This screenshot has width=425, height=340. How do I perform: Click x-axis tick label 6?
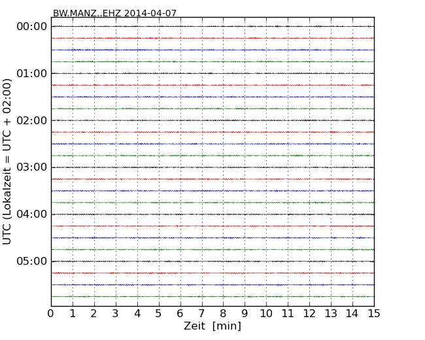180,313
